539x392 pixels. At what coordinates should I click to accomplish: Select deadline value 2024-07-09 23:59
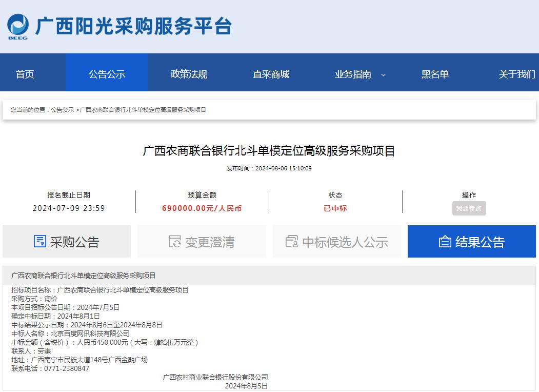[69, 208]
